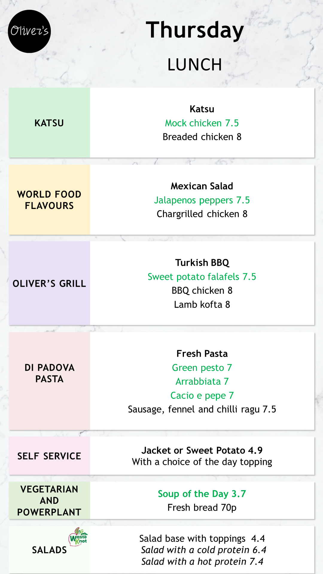Viewport: 323px width, 574px height.
Task: Click Soup of the Day 3.7
Action: click(x=202, y=494)
